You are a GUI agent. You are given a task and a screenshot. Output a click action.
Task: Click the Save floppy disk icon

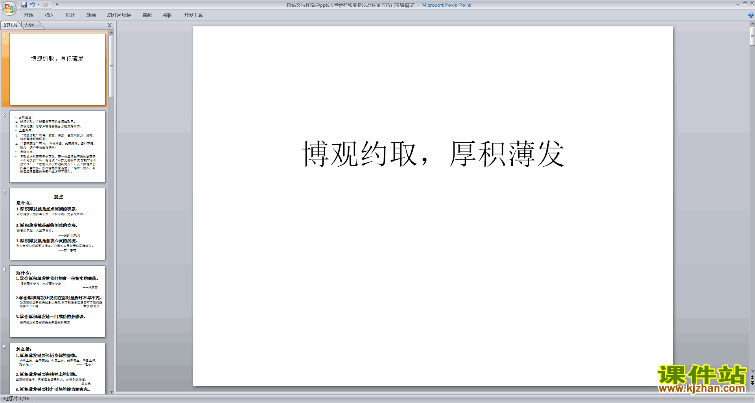24,5
